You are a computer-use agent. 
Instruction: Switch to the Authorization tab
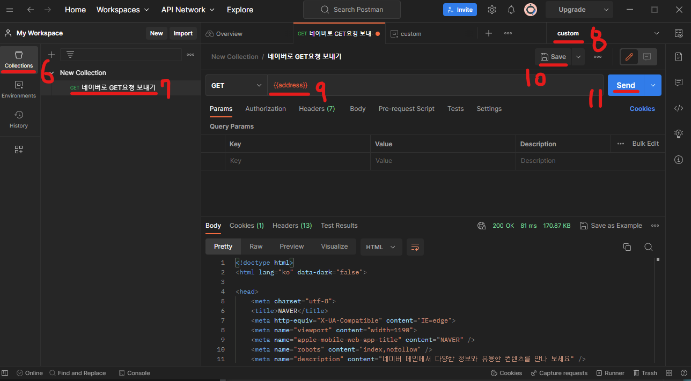(266, 109)
